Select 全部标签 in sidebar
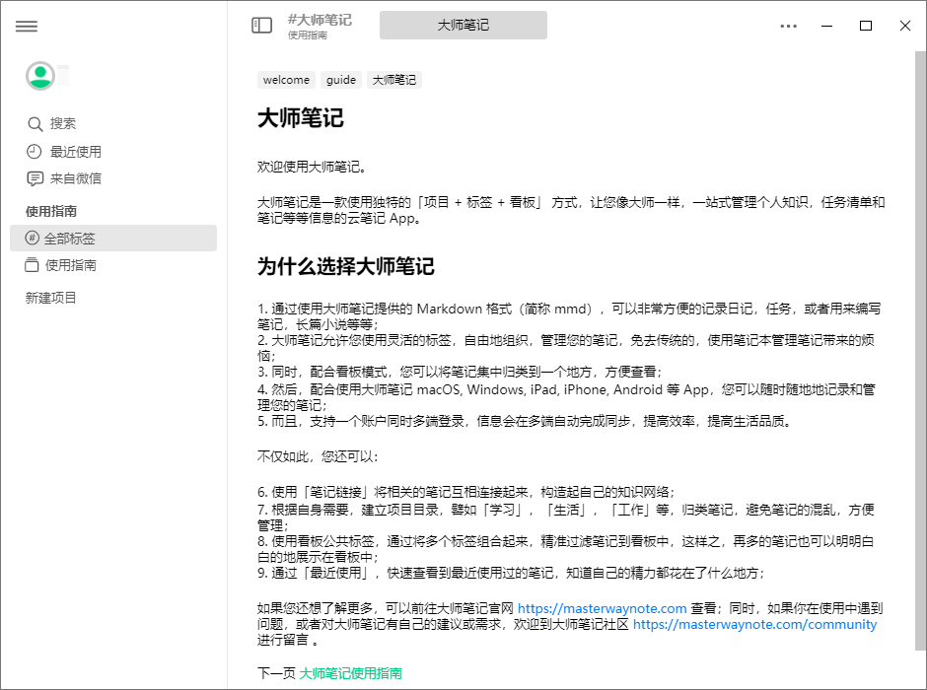 tap(113, 239)
